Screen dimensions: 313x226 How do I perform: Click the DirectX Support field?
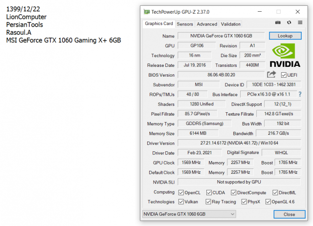(283, 104)
